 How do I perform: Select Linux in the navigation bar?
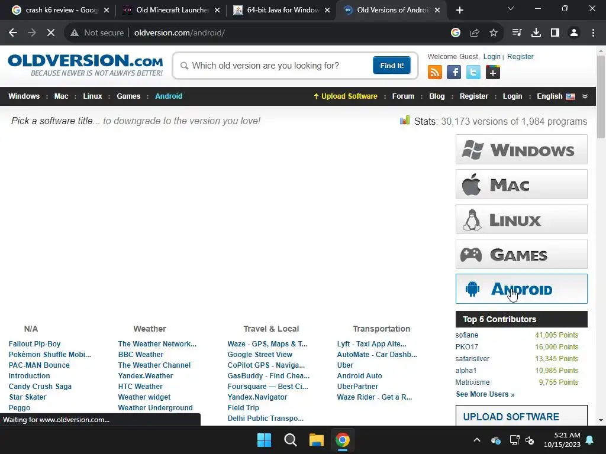click(x=92, y=96)
